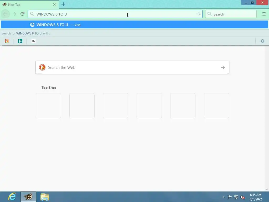Click DuckDuckGo logo in page search box
The width and height of the screenshot is (269, 202).
click(x=42, y=67)
